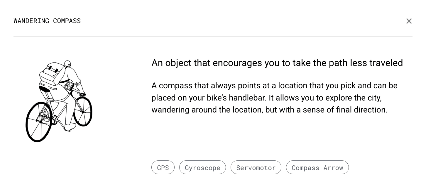Click the empty space beside the tags
The width and height of the screenshot is (426, 187).
click(381, 167)
